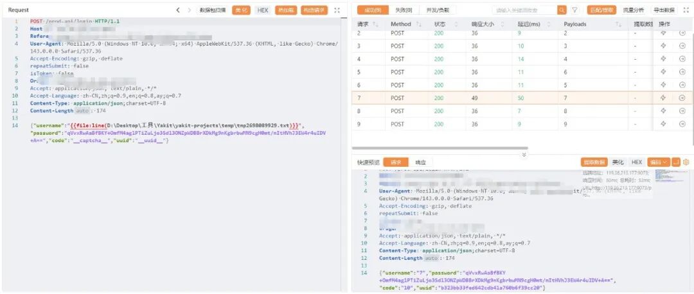Go to next request with right chevron

[190, 10]
